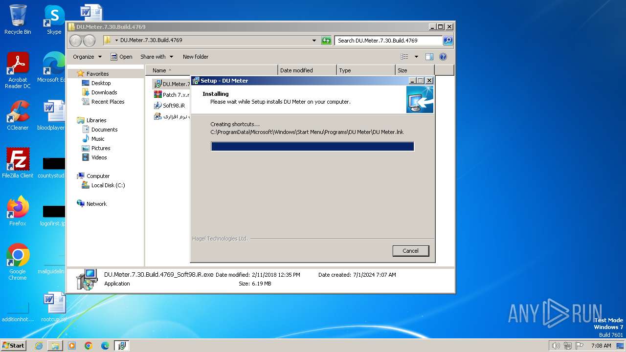Select the DU.Meter installer file in list

point(172,84)
